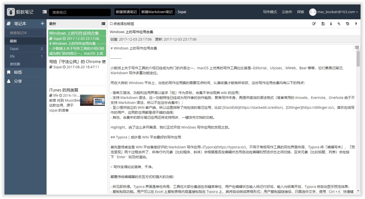Open the table of contents icon in editor

(x=357, y=48)
